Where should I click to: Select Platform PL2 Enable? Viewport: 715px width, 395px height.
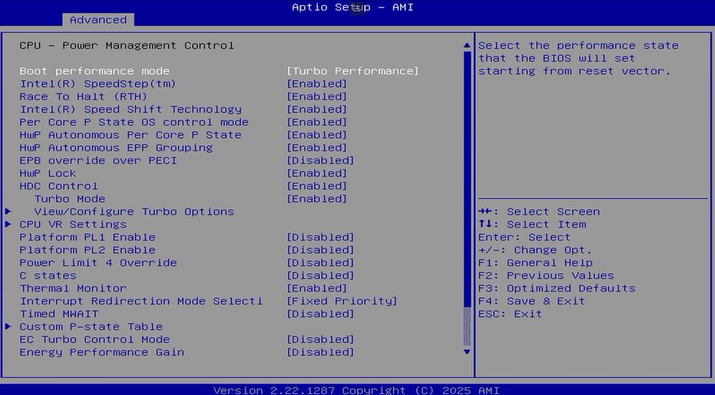[87, 250]
